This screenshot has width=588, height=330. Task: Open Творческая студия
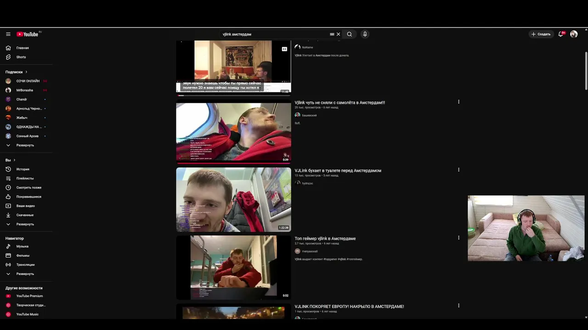26,305
